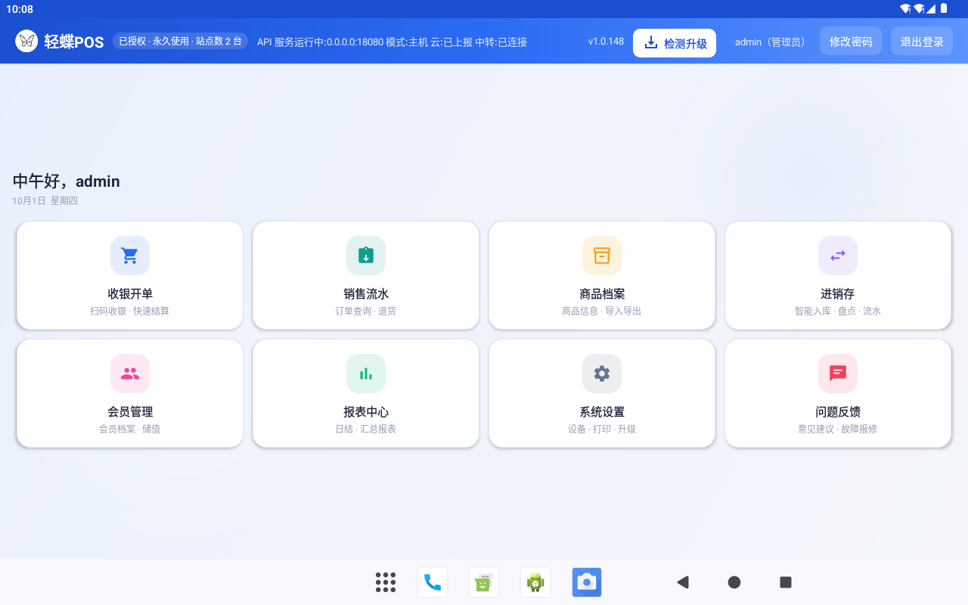Click the download icon in 检测升级
Viewport: 968px width, 605px height.
(650, 42)
